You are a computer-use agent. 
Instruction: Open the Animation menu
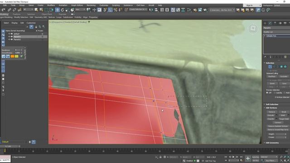click(63, 5)
